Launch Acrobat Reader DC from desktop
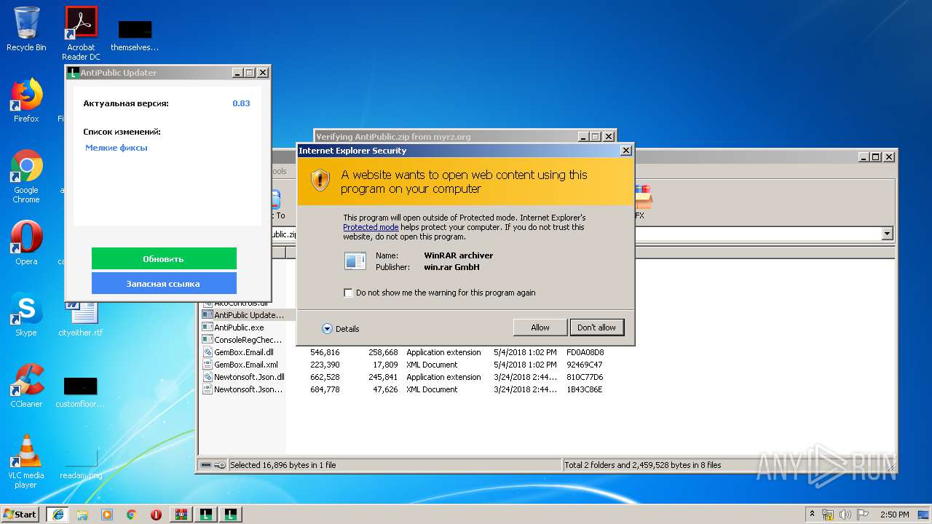Image resolution: width=932 pixels, height=524 pixels. pos(81,33)
